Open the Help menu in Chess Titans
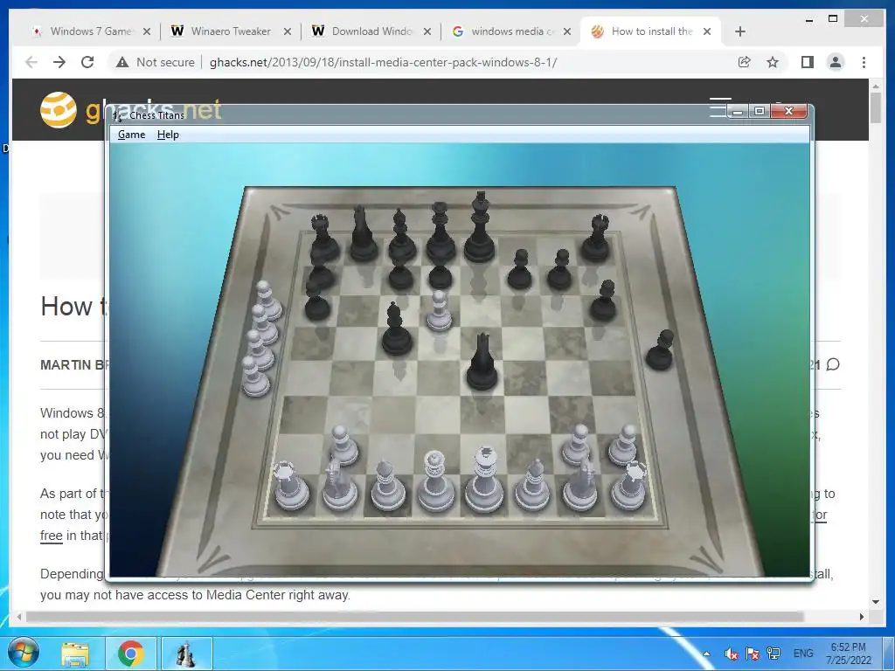 click(x=168, y=135)
